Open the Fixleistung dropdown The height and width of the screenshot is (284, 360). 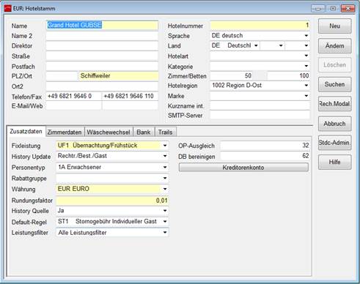coord(165,146)
